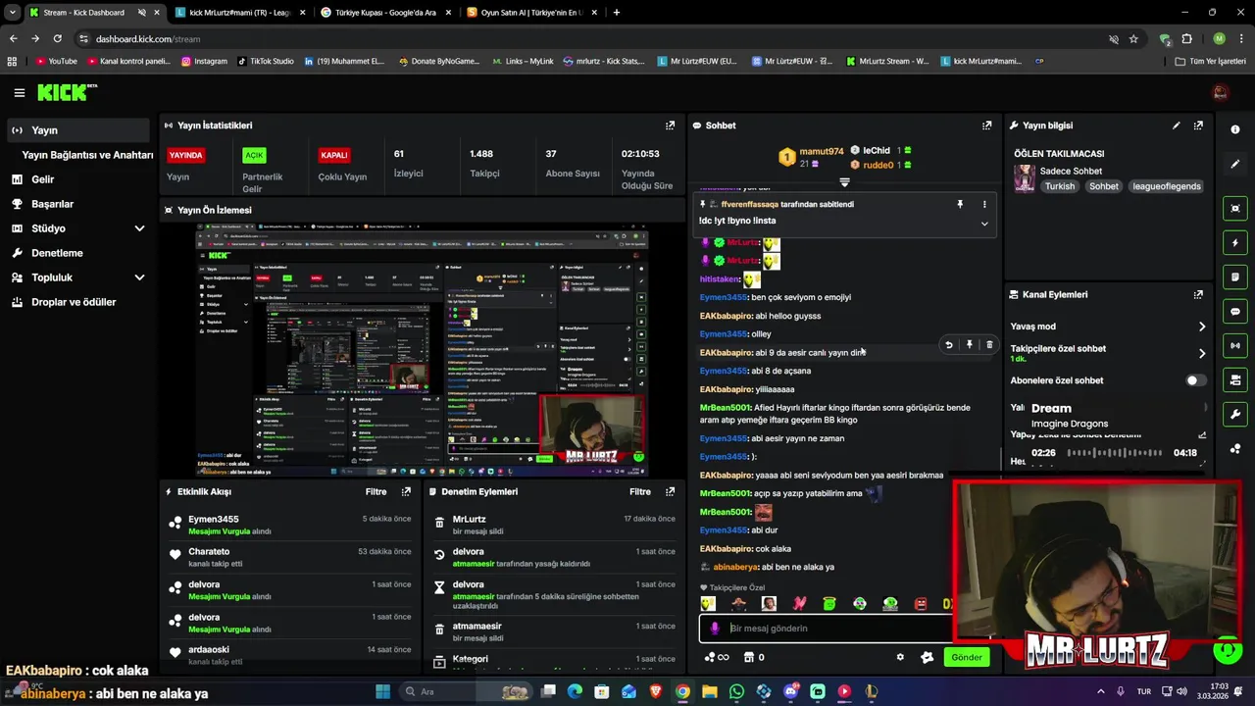This screenshot has width=1255, height=706.
Task: Expand the pinned message chevron
Action: pyautogui.click(x=984, y=224)
